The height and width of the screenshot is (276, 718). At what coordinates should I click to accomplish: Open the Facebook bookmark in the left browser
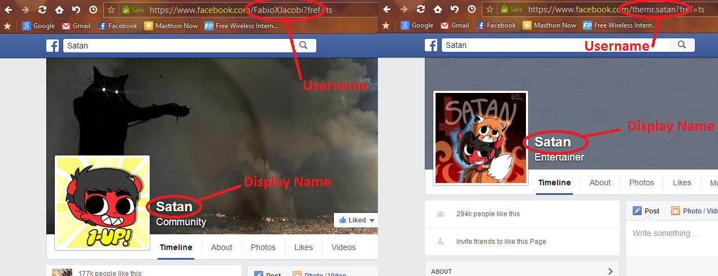(x=118, y=25)
